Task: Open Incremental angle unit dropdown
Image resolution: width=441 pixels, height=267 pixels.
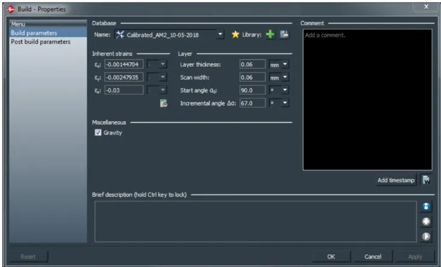Action: point(285,103)
